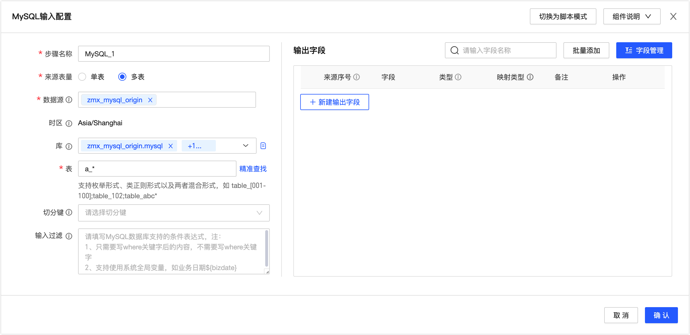Click the 精准查找 link
The height and width of the screenshot is (335, 690).
253,169
